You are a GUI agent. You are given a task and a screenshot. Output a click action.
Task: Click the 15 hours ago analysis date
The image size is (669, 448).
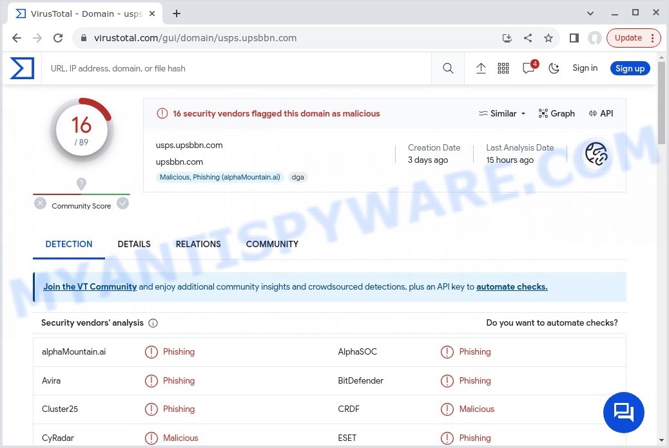(509, 160)
